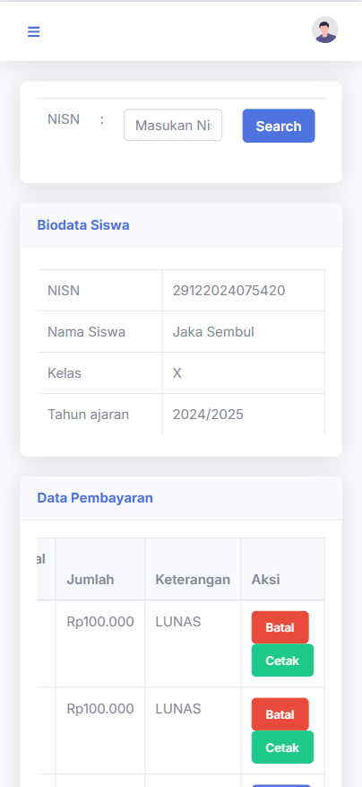362x787 pixels.
Task: Click Cetak in the second payment row
Action: point(283,748)
